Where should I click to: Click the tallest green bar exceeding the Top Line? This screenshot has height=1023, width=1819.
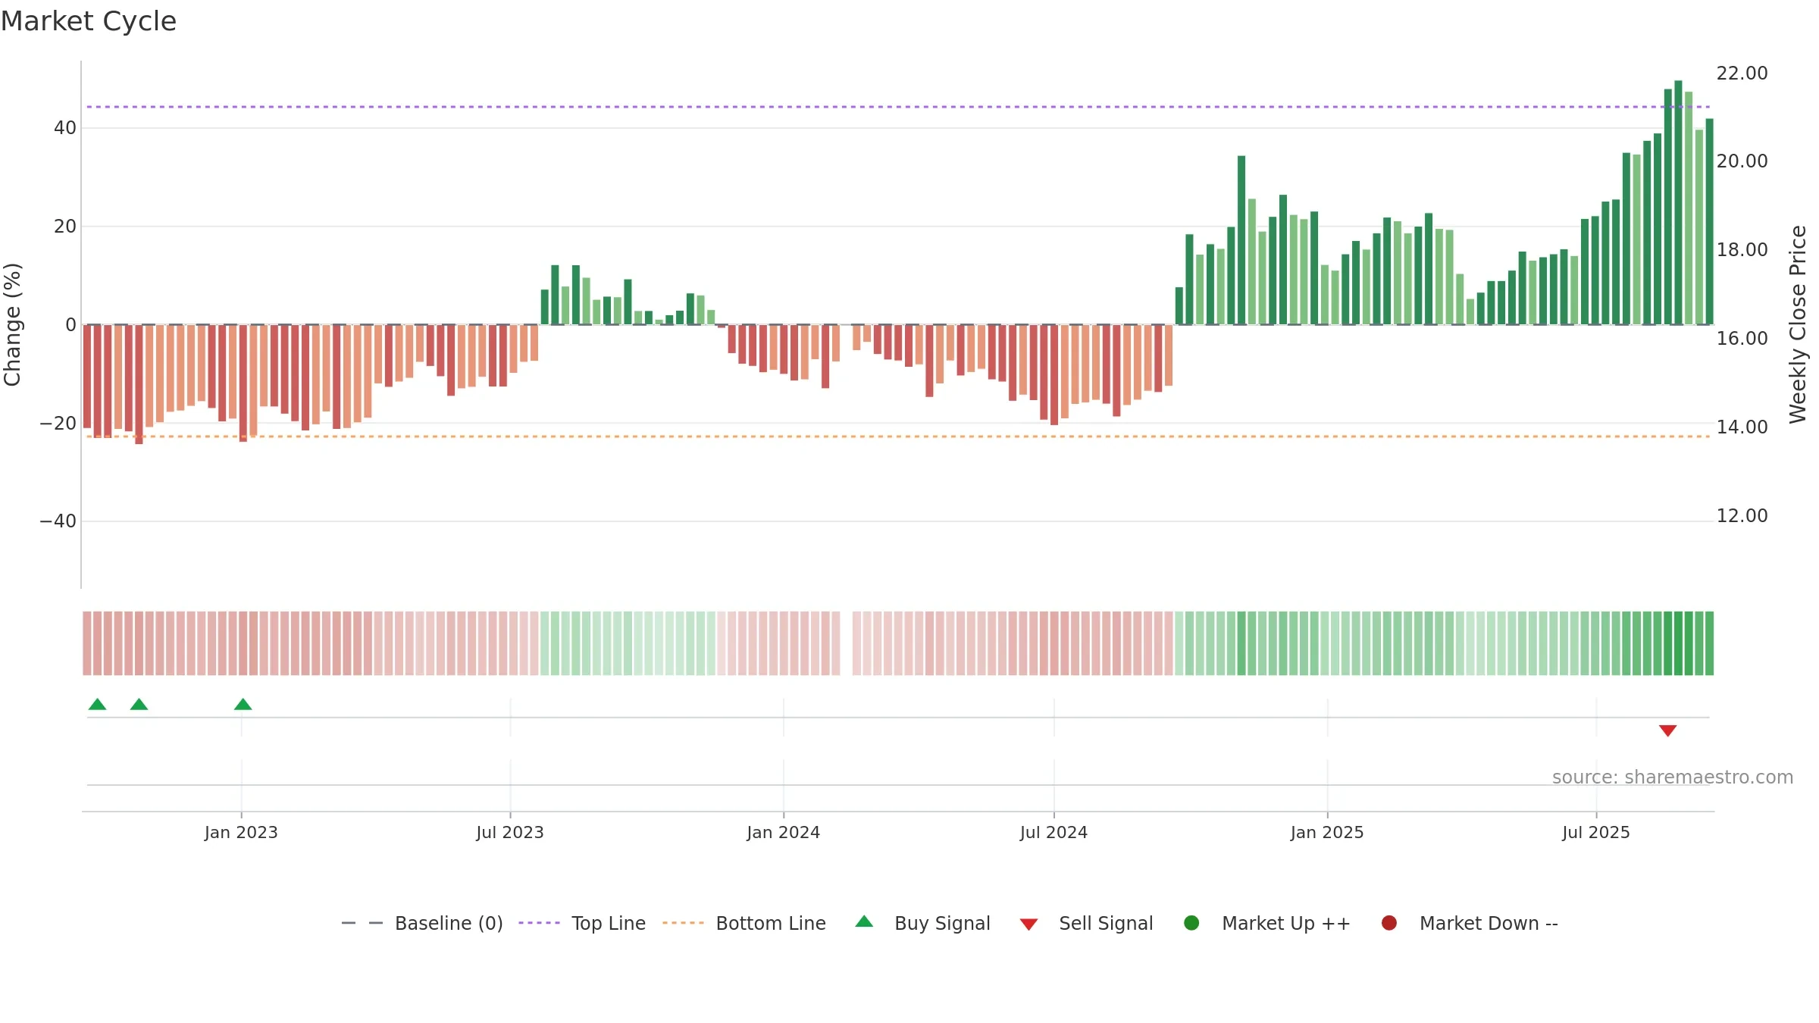pos(1678,202)
